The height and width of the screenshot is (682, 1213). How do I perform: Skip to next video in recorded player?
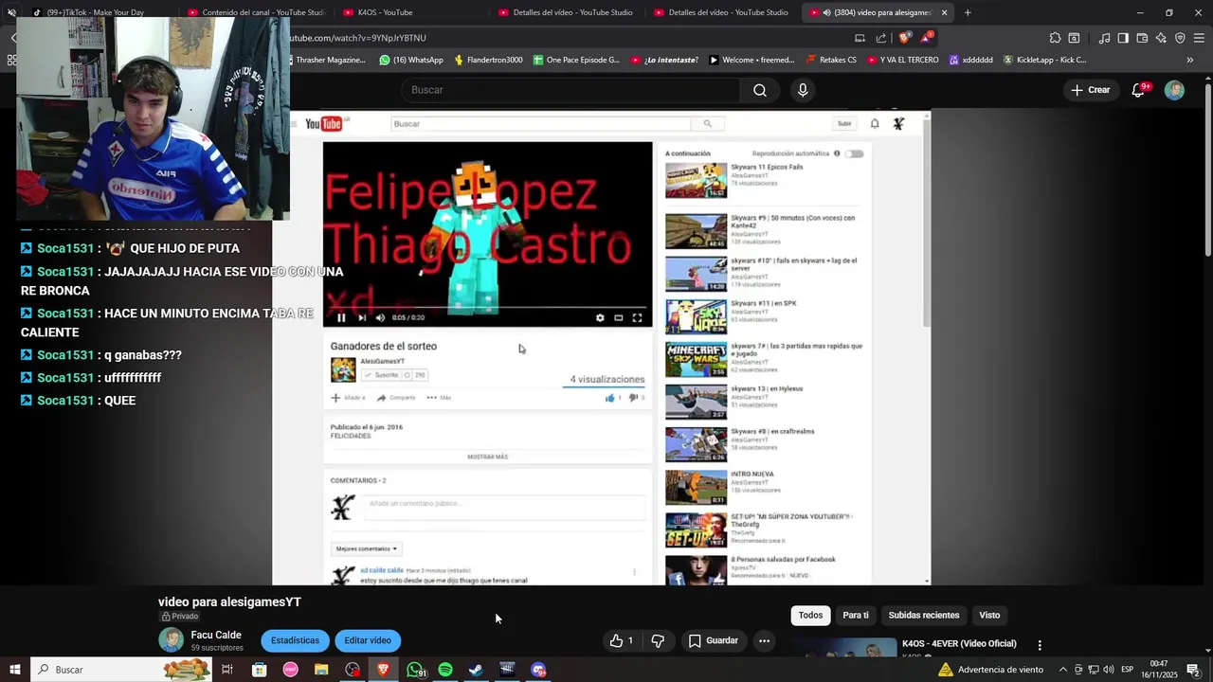pos(361,318)
